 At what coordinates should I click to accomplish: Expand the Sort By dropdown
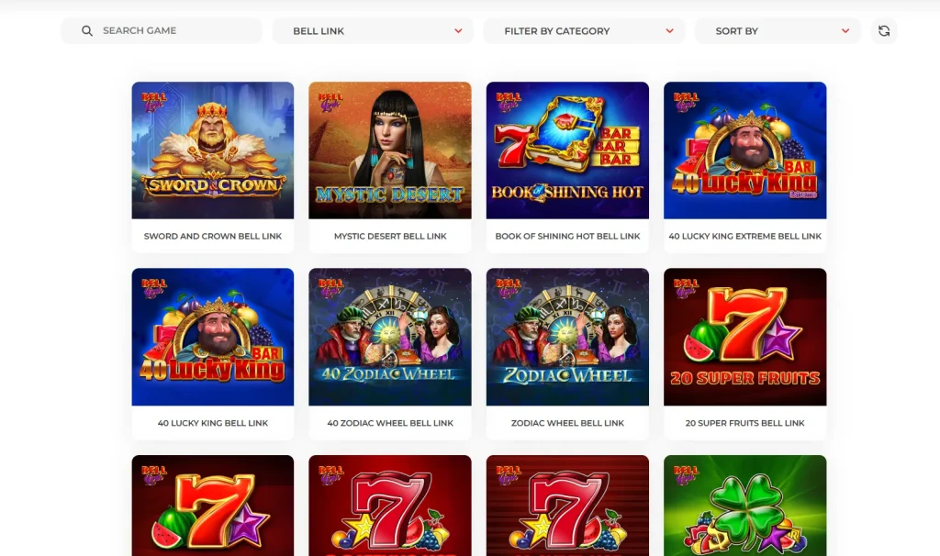[778, 30]
